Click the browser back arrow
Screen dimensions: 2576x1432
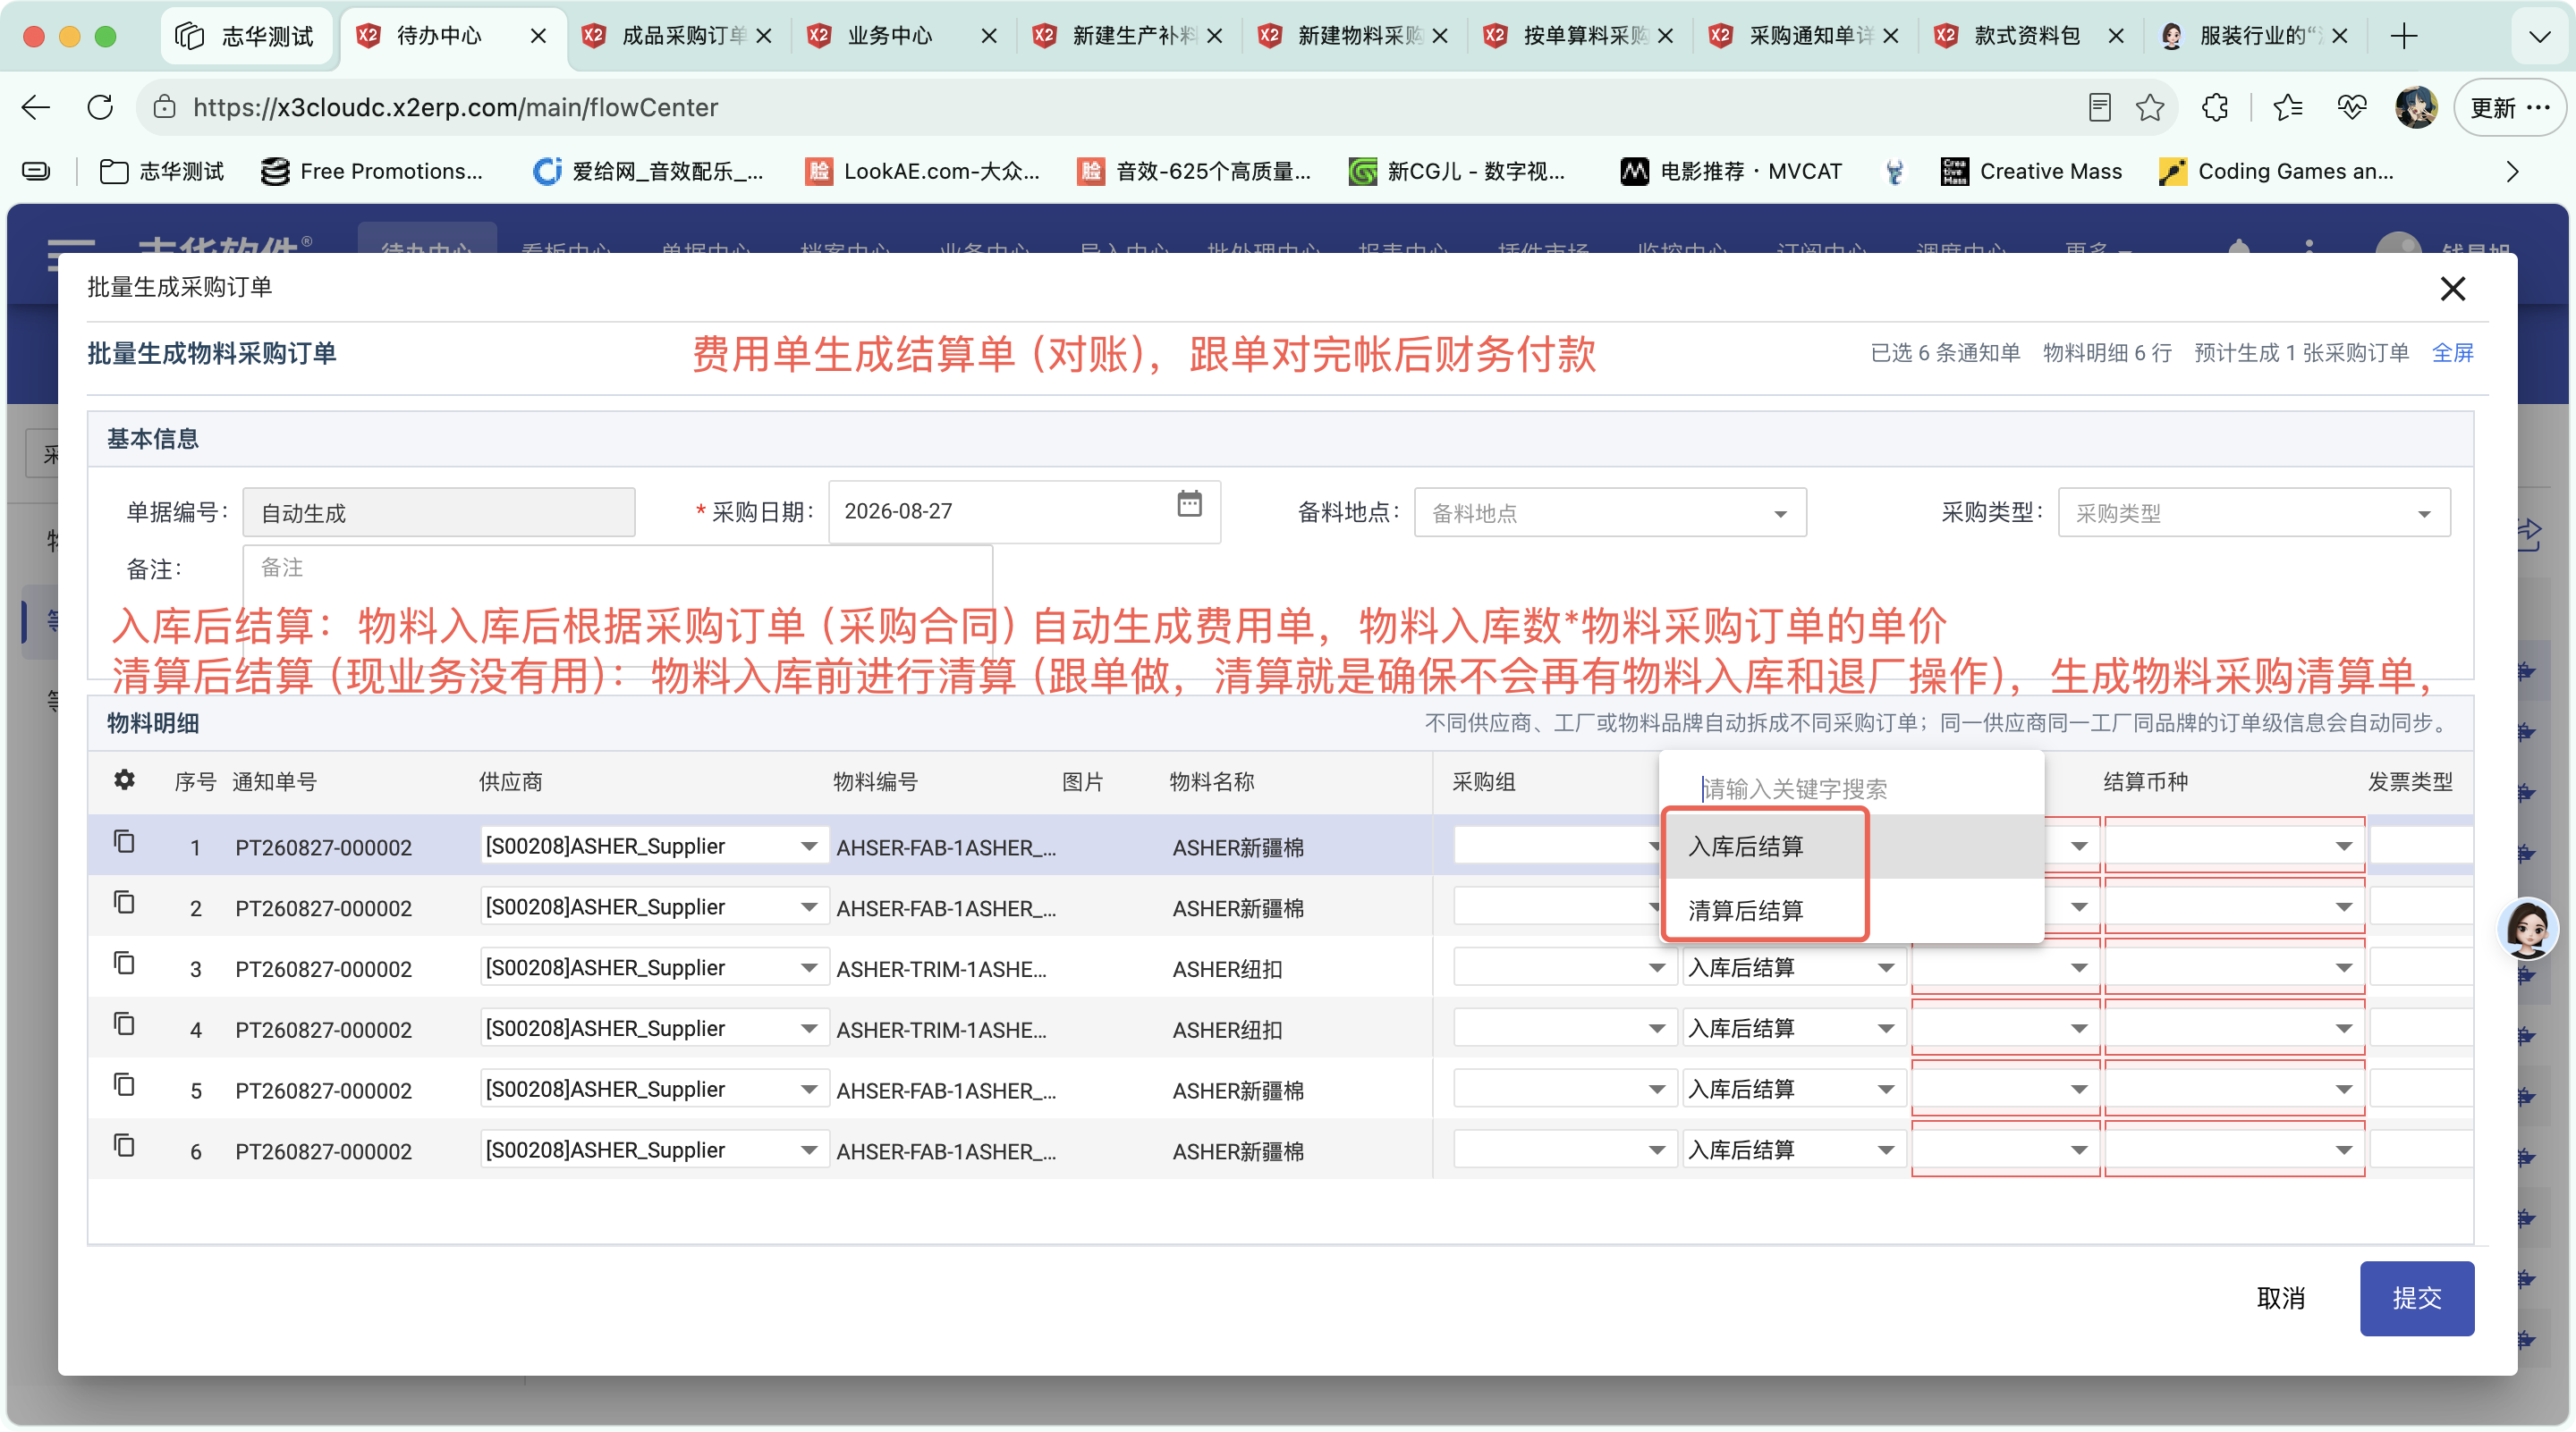click(x=36, y=107)
